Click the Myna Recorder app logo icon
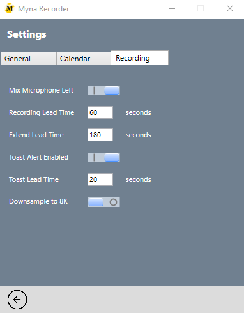The image size is (244, 313). tap(10, 8)
